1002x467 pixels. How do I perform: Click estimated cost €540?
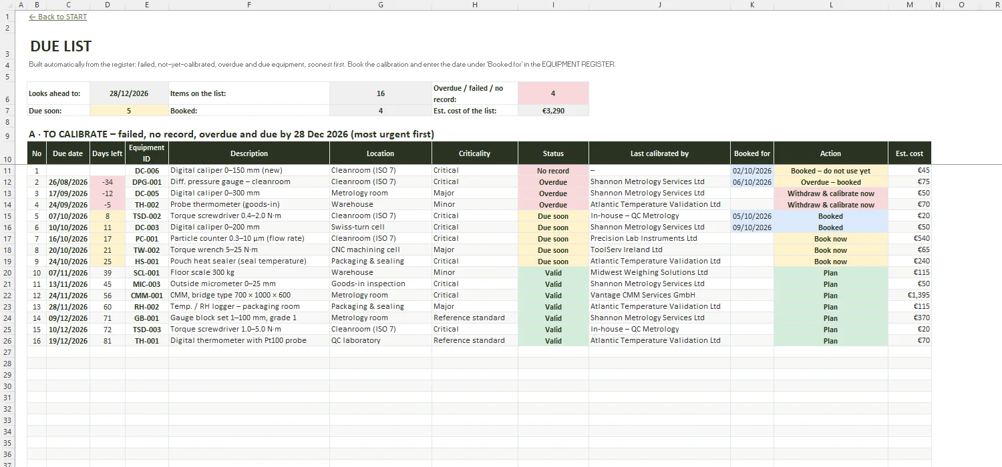click(x=909, y=239)
